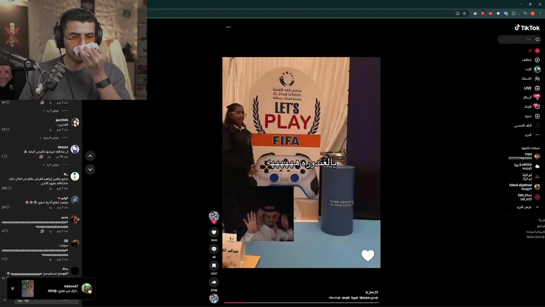Open followed account Fahad alqahtani
This screenshot has width=545, height=307.
coord(525,187)
